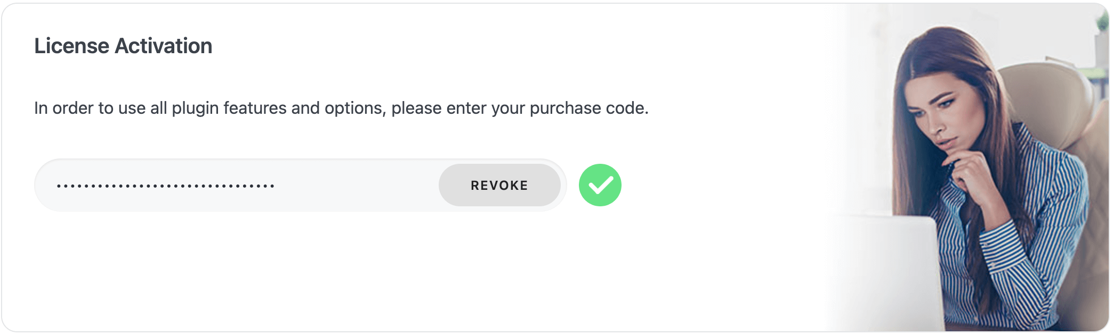Click the License Activation heading

coord(123,46)
